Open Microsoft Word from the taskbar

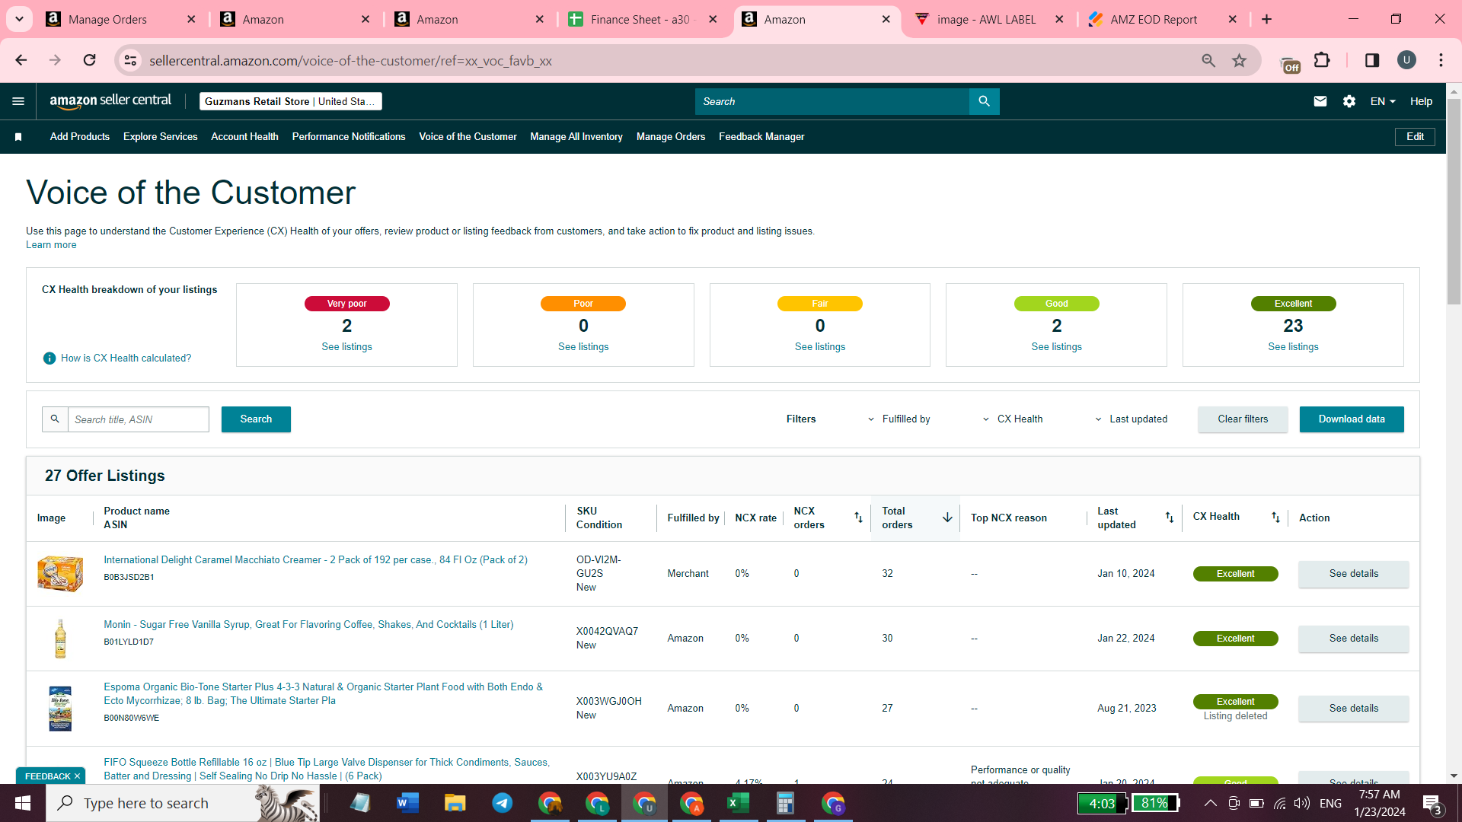point(408,803)
